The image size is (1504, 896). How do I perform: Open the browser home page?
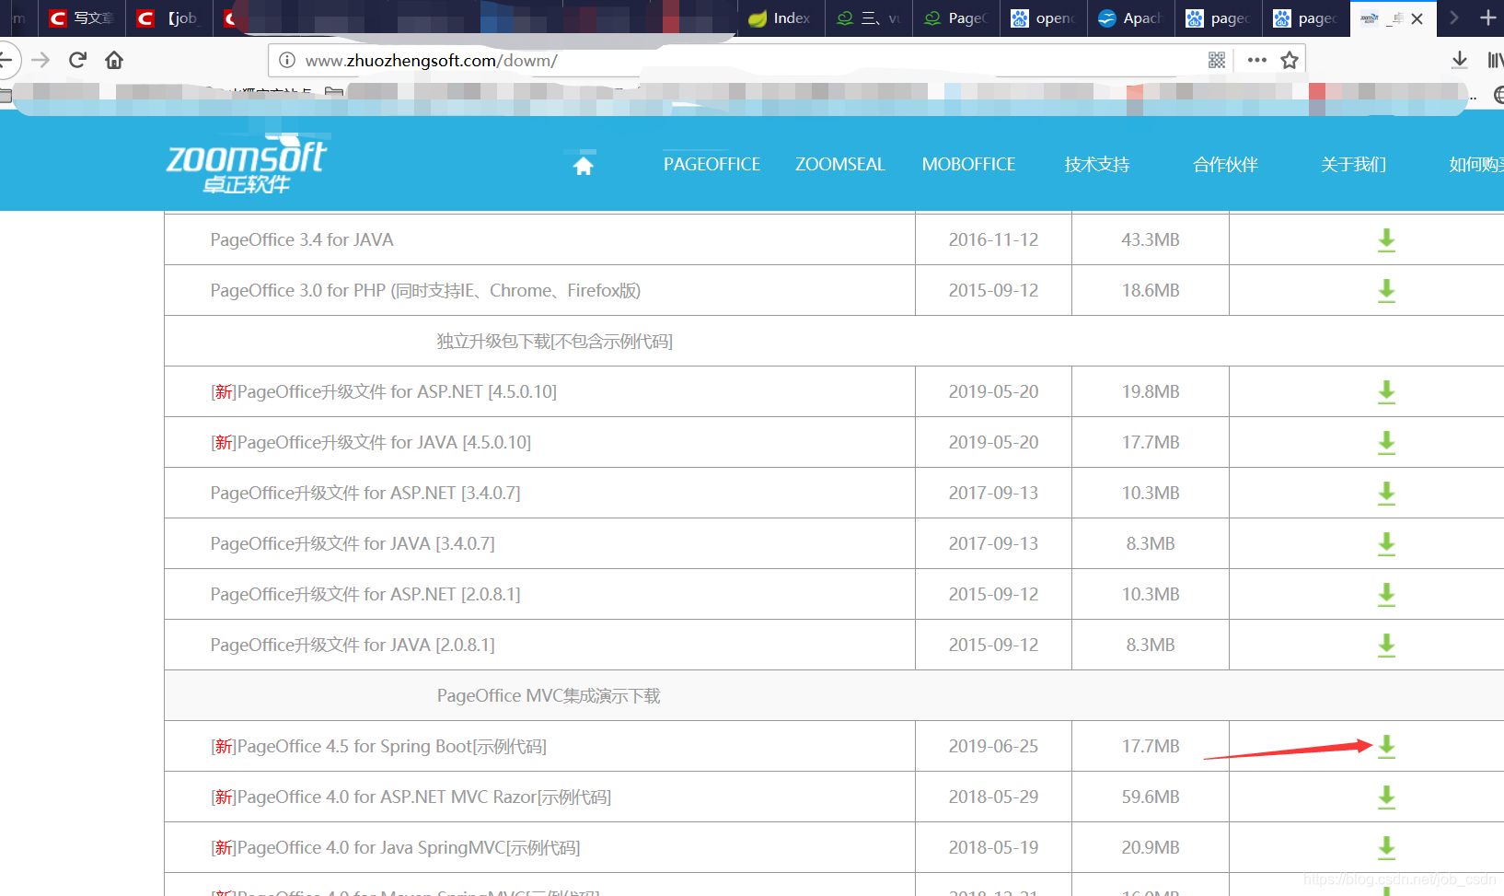[x=114, y=60]
